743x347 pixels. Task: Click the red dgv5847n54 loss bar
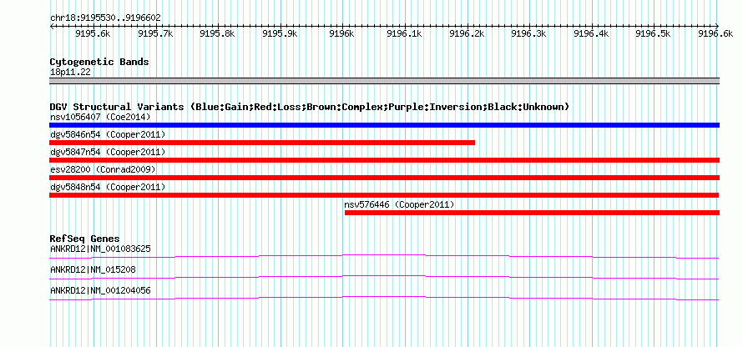coord(384,160)
